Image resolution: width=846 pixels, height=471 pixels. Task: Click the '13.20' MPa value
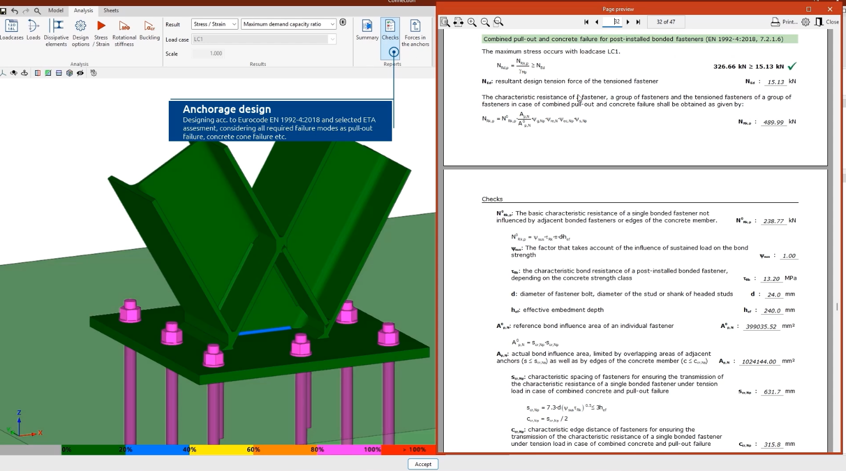point(771,279)
